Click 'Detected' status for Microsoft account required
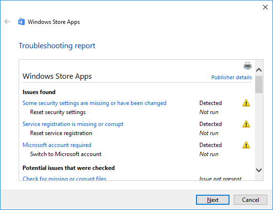 click(210, 145)
